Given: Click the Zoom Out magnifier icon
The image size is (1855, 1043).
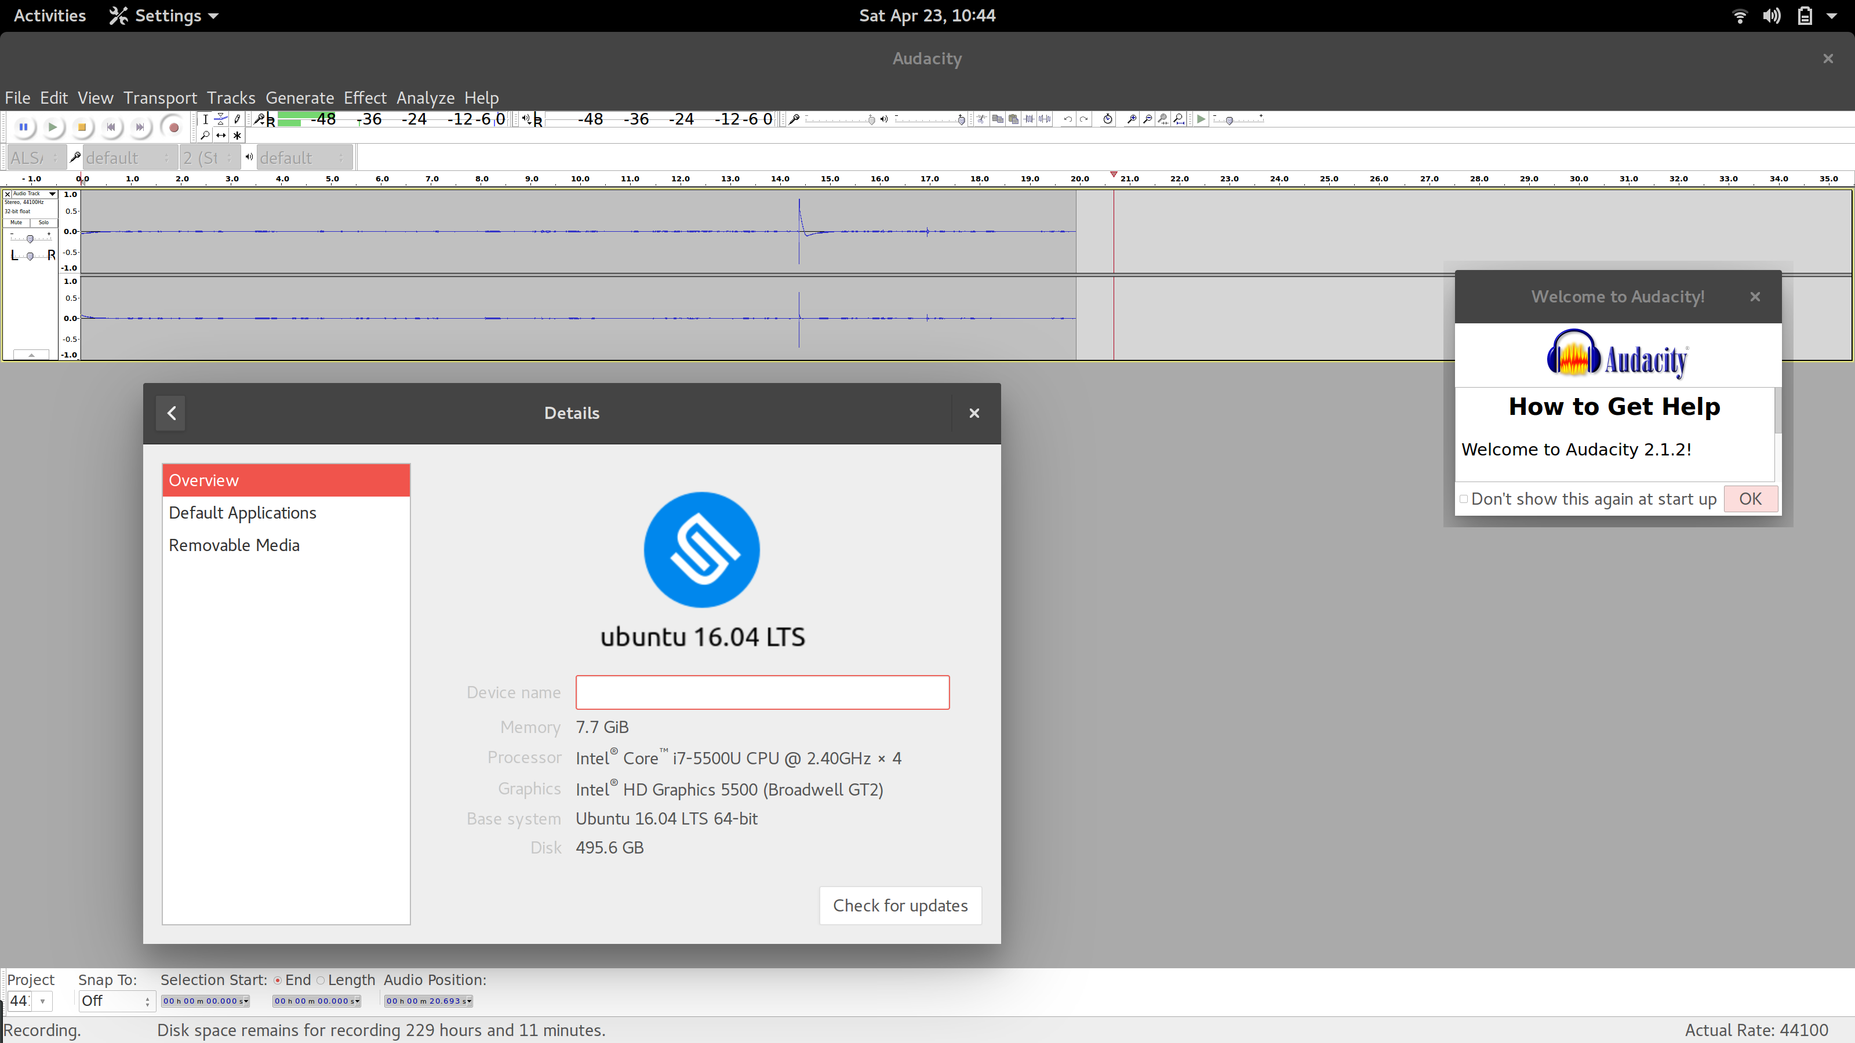Looking at the screenshot, I should click(x=1147, y=119).
